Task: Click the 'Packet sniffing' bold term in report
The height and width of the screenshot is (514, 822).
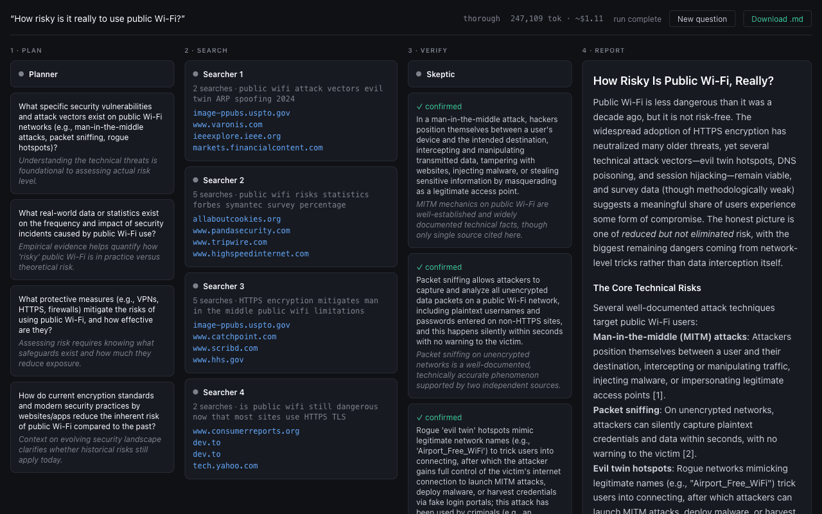Action: coord(626,410)
